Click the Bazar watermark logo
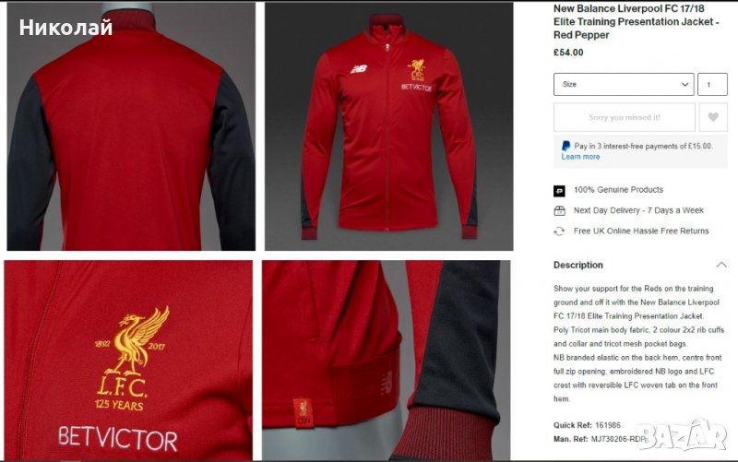The image size is (738, 462). pos(682,435)
